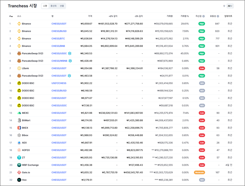This screenshot has height=186, width=245.
Task: Select the volume share 29.61%
Action: point(185,24)
